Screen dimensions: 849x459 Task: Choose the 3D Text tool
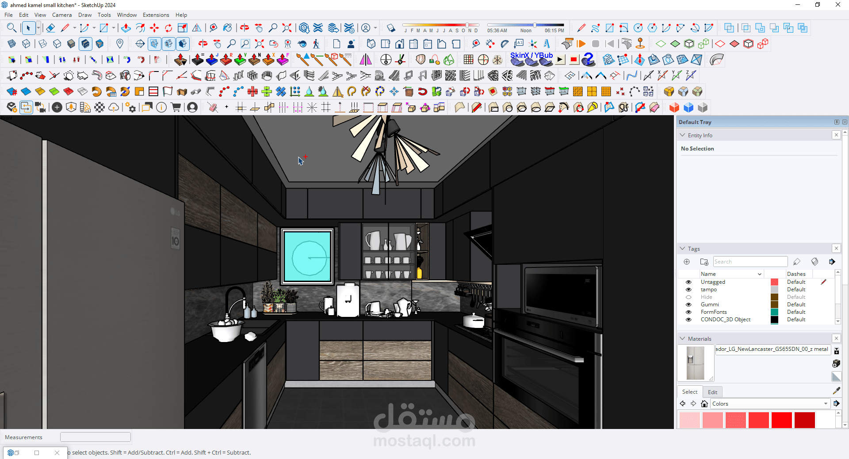(x=547, y=44)
